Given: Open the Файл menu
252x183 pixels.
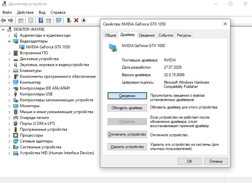Looking at the screenshot, I should click(7, 12).
